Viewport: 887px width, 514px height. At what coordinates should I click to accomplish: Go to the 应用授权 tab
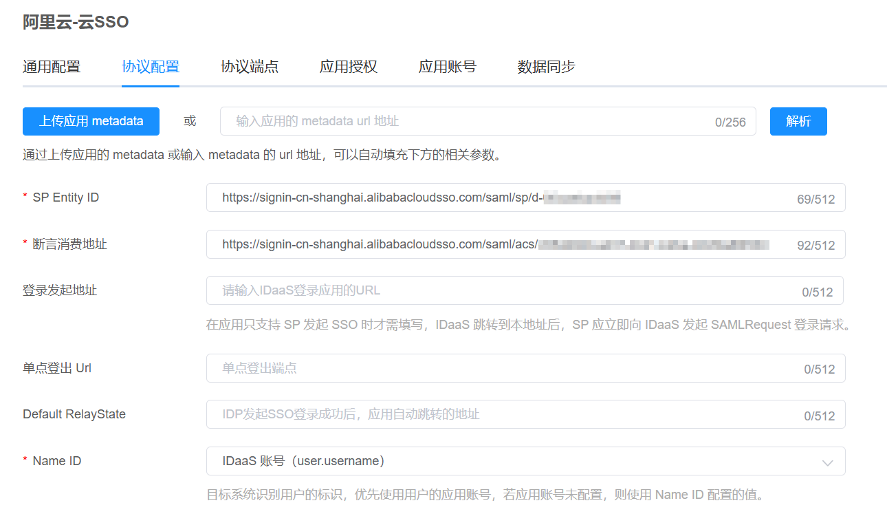click(x=349, y=67)
